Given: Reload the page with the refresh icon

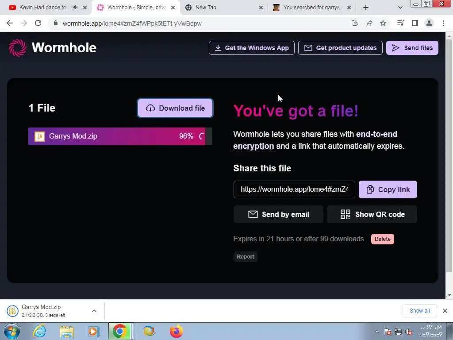Looking at the screenshot, I should click(x=38, y=23).
